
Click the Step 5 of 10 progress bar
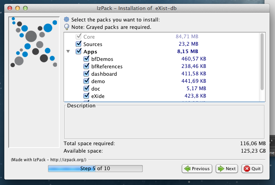pos(95,169)
